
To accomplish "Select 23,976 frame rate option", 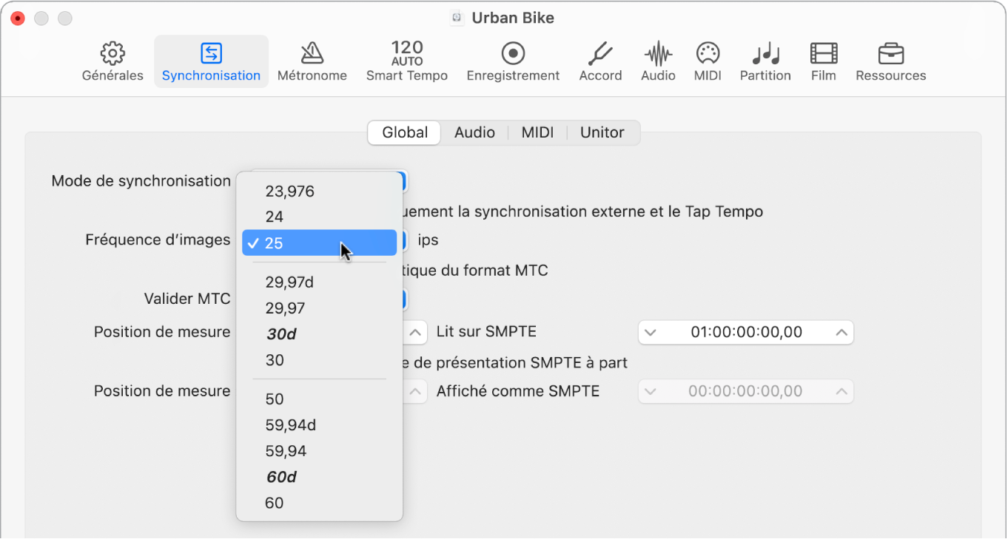I will [289, 191].
